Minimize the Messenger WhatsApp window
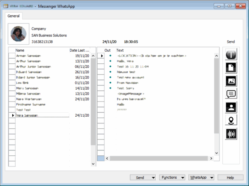249x186 pixels. tap(219, 6)
